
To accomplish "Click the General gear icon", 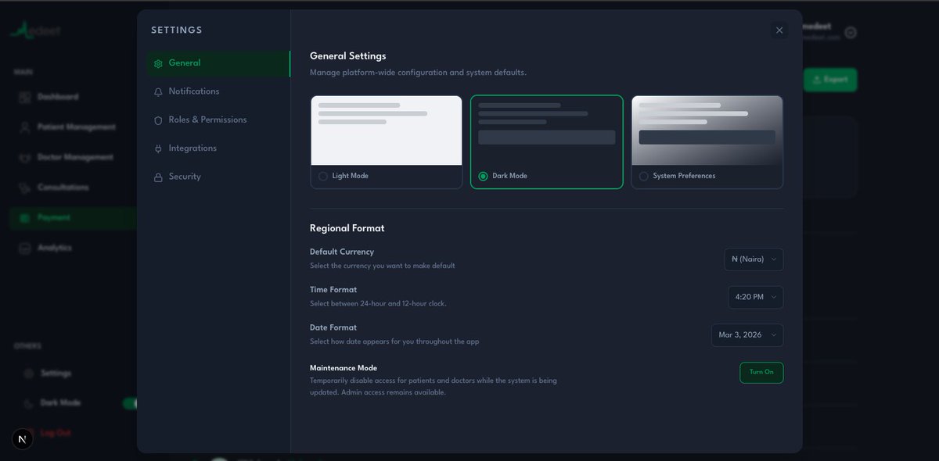I will tap(159, 64).
